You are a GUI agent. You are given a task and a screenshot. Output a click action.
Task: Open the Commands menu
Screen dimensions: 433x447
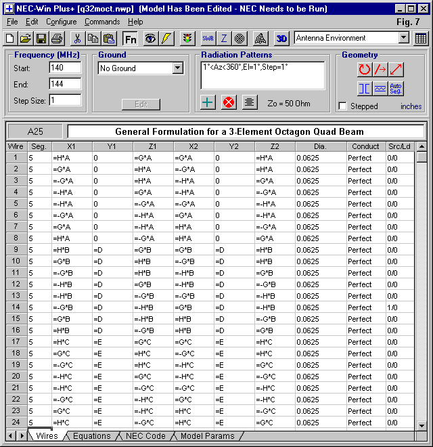101,22
